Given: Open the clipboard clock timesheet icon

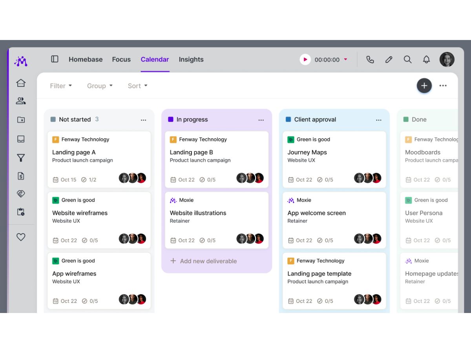Looking at the screenshot, I should (21, 212).
